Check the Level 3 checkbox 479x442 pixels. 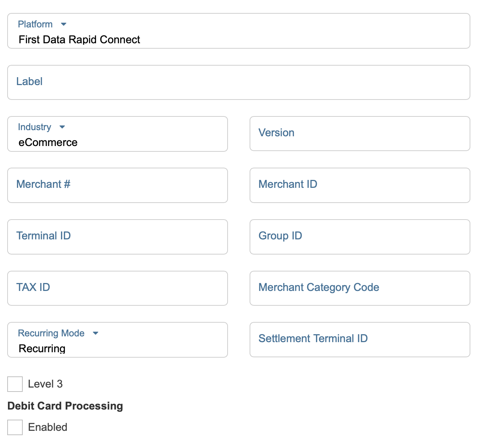(15, 384)
